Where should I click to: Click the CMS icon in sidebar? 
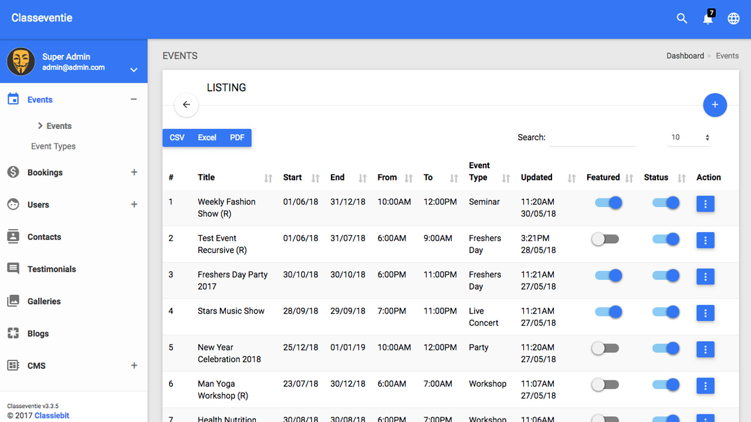point(13,366)
